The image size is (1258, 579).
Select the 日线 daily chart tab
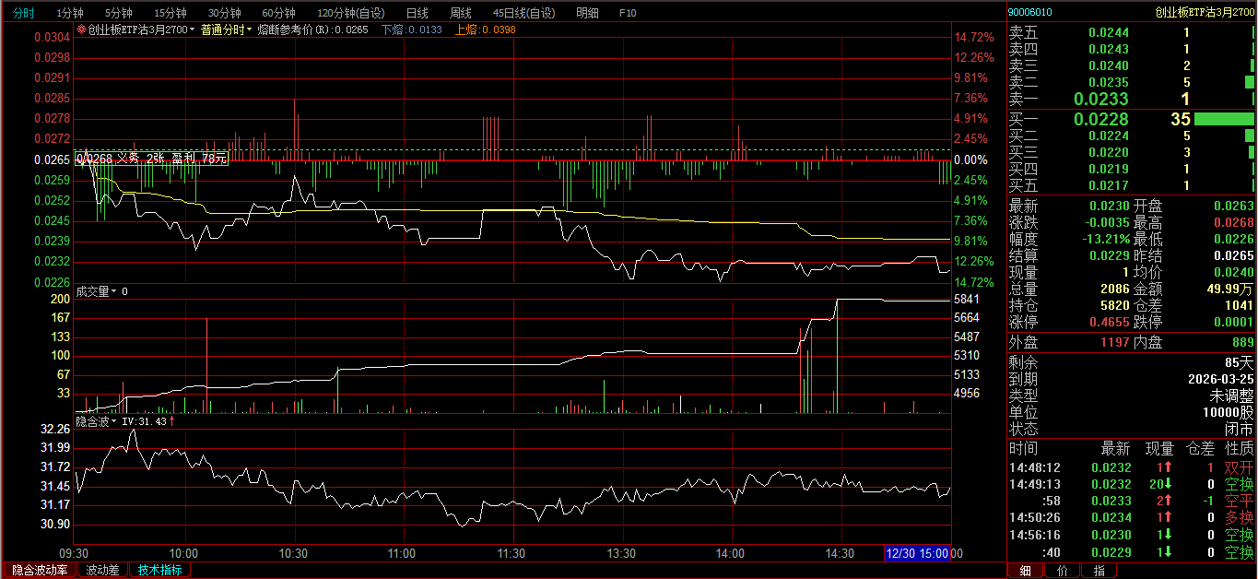click(417, 13)
